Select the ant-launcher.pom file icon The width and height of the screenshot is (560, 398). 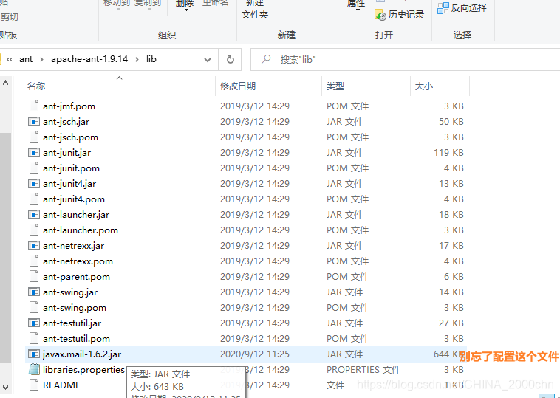tap(34, 230)
